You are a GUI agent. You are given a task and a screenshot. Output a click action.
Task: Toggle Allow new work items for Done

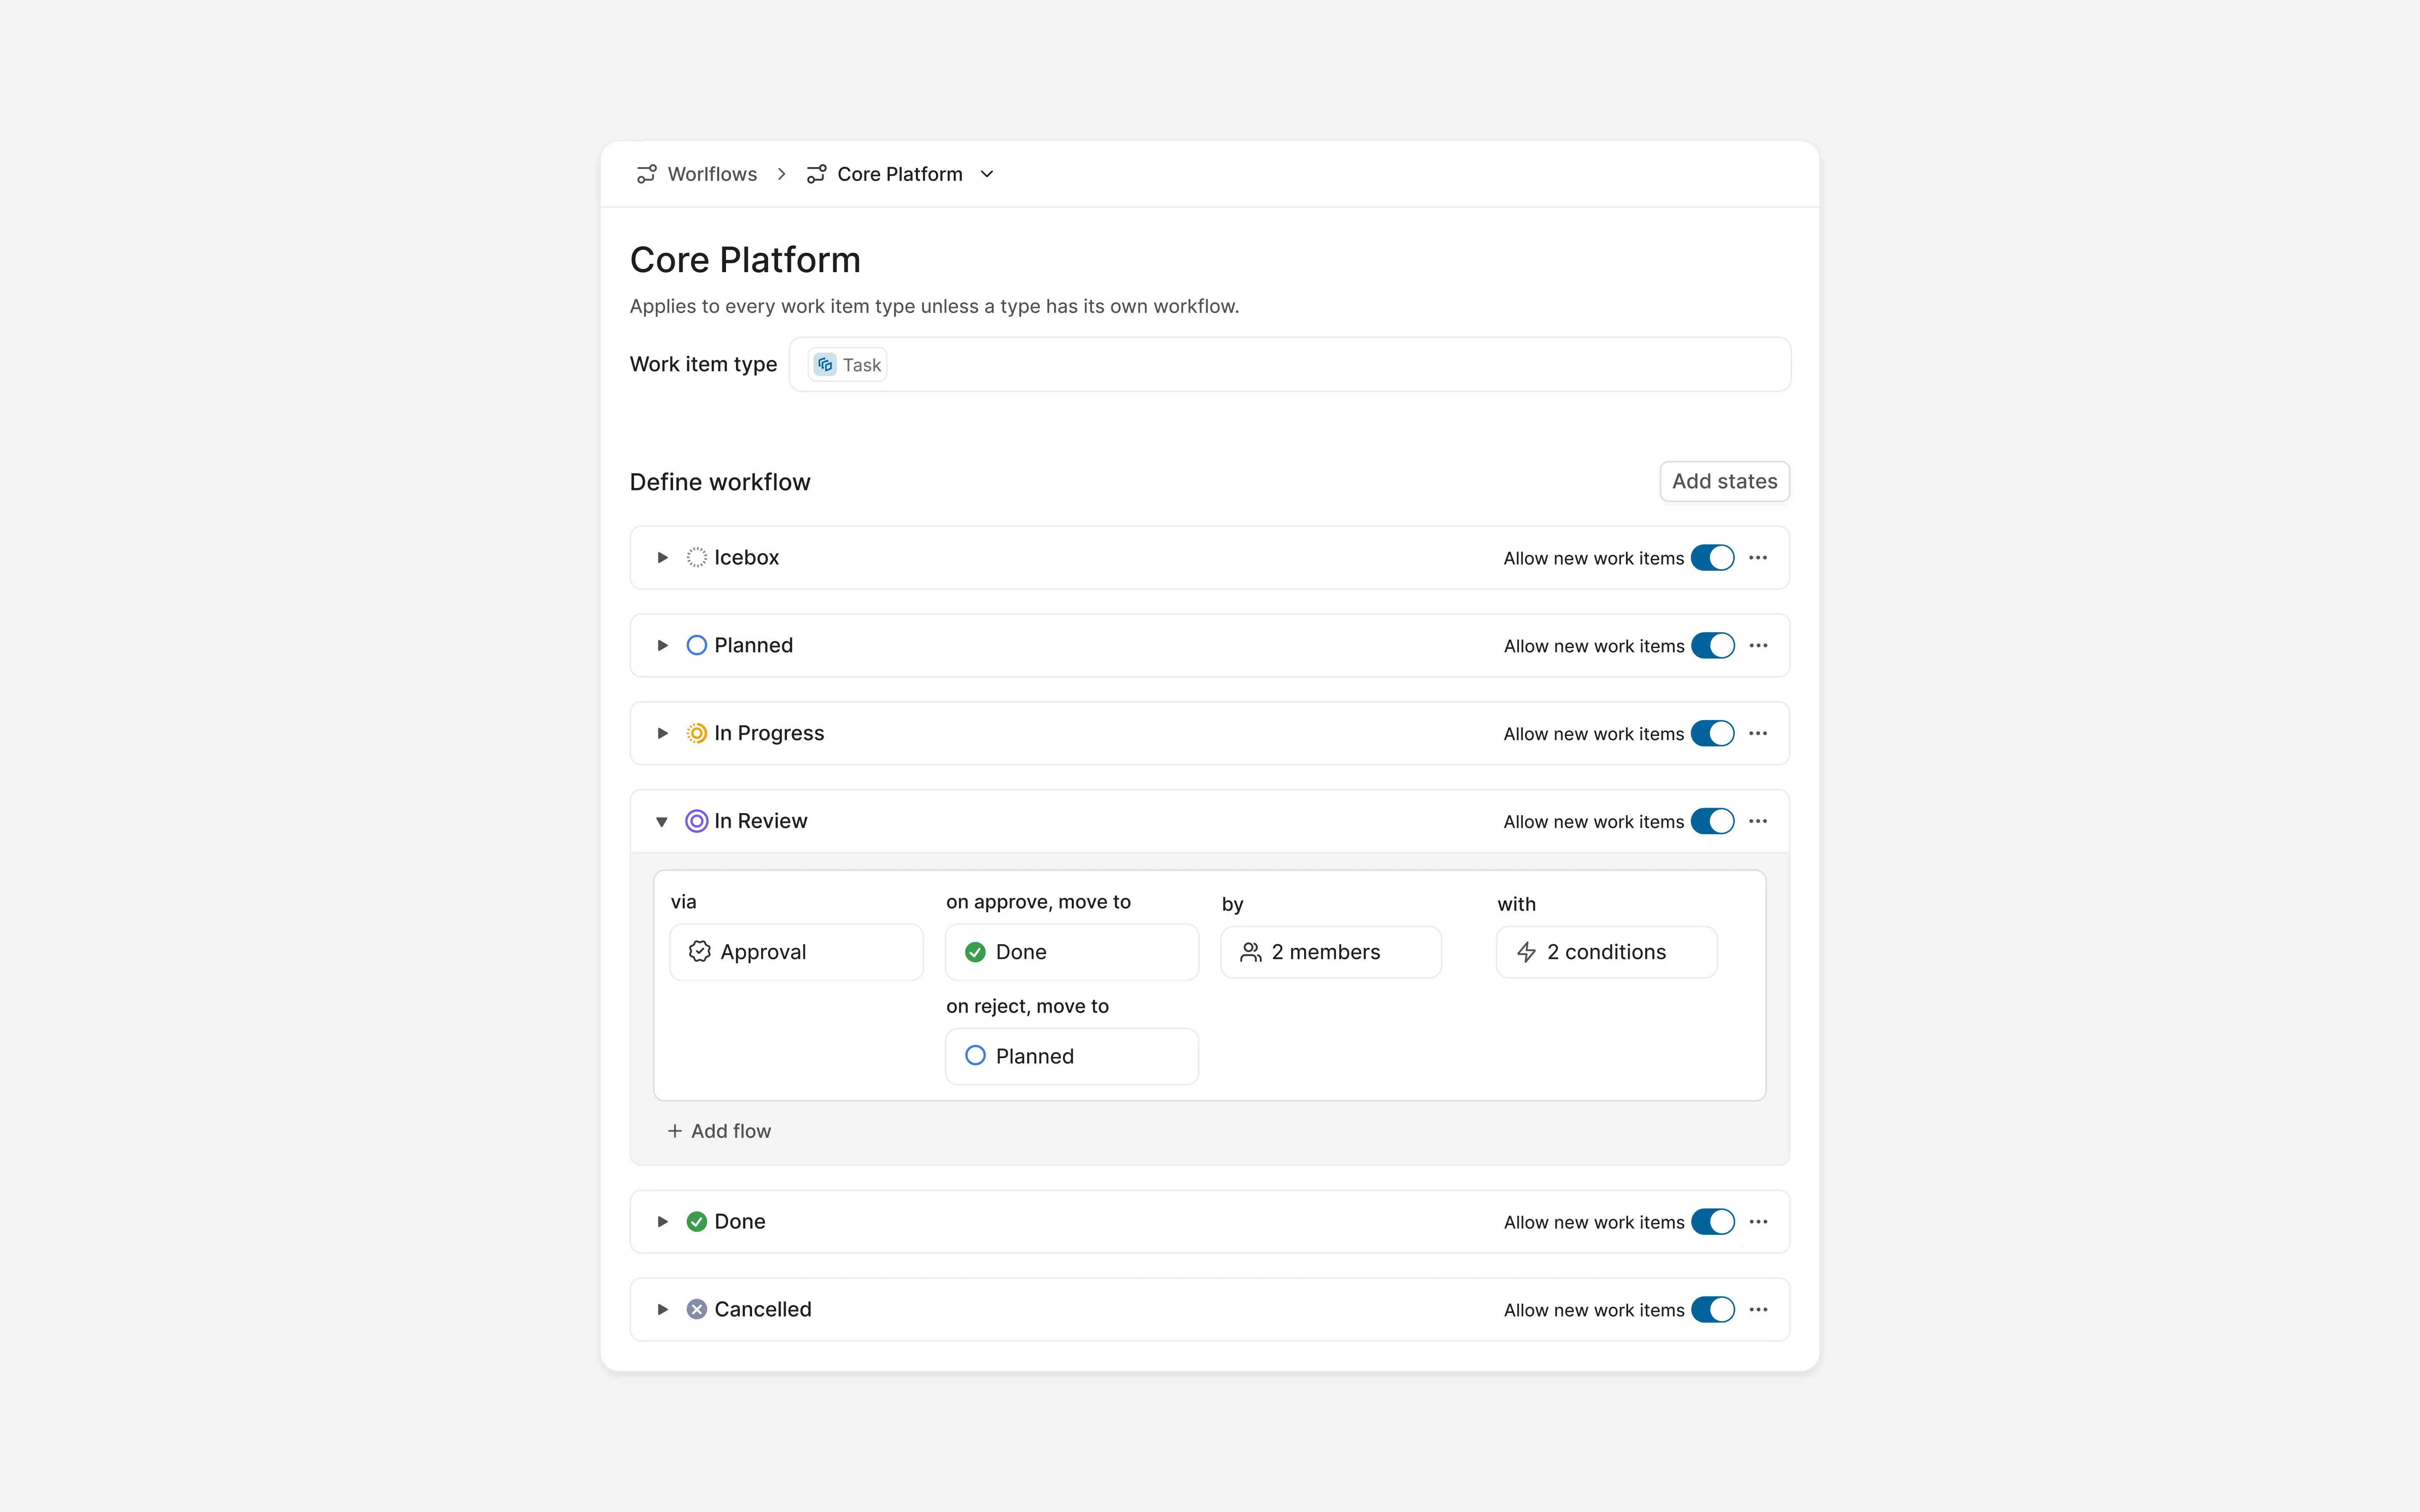pos(1713,1222)
